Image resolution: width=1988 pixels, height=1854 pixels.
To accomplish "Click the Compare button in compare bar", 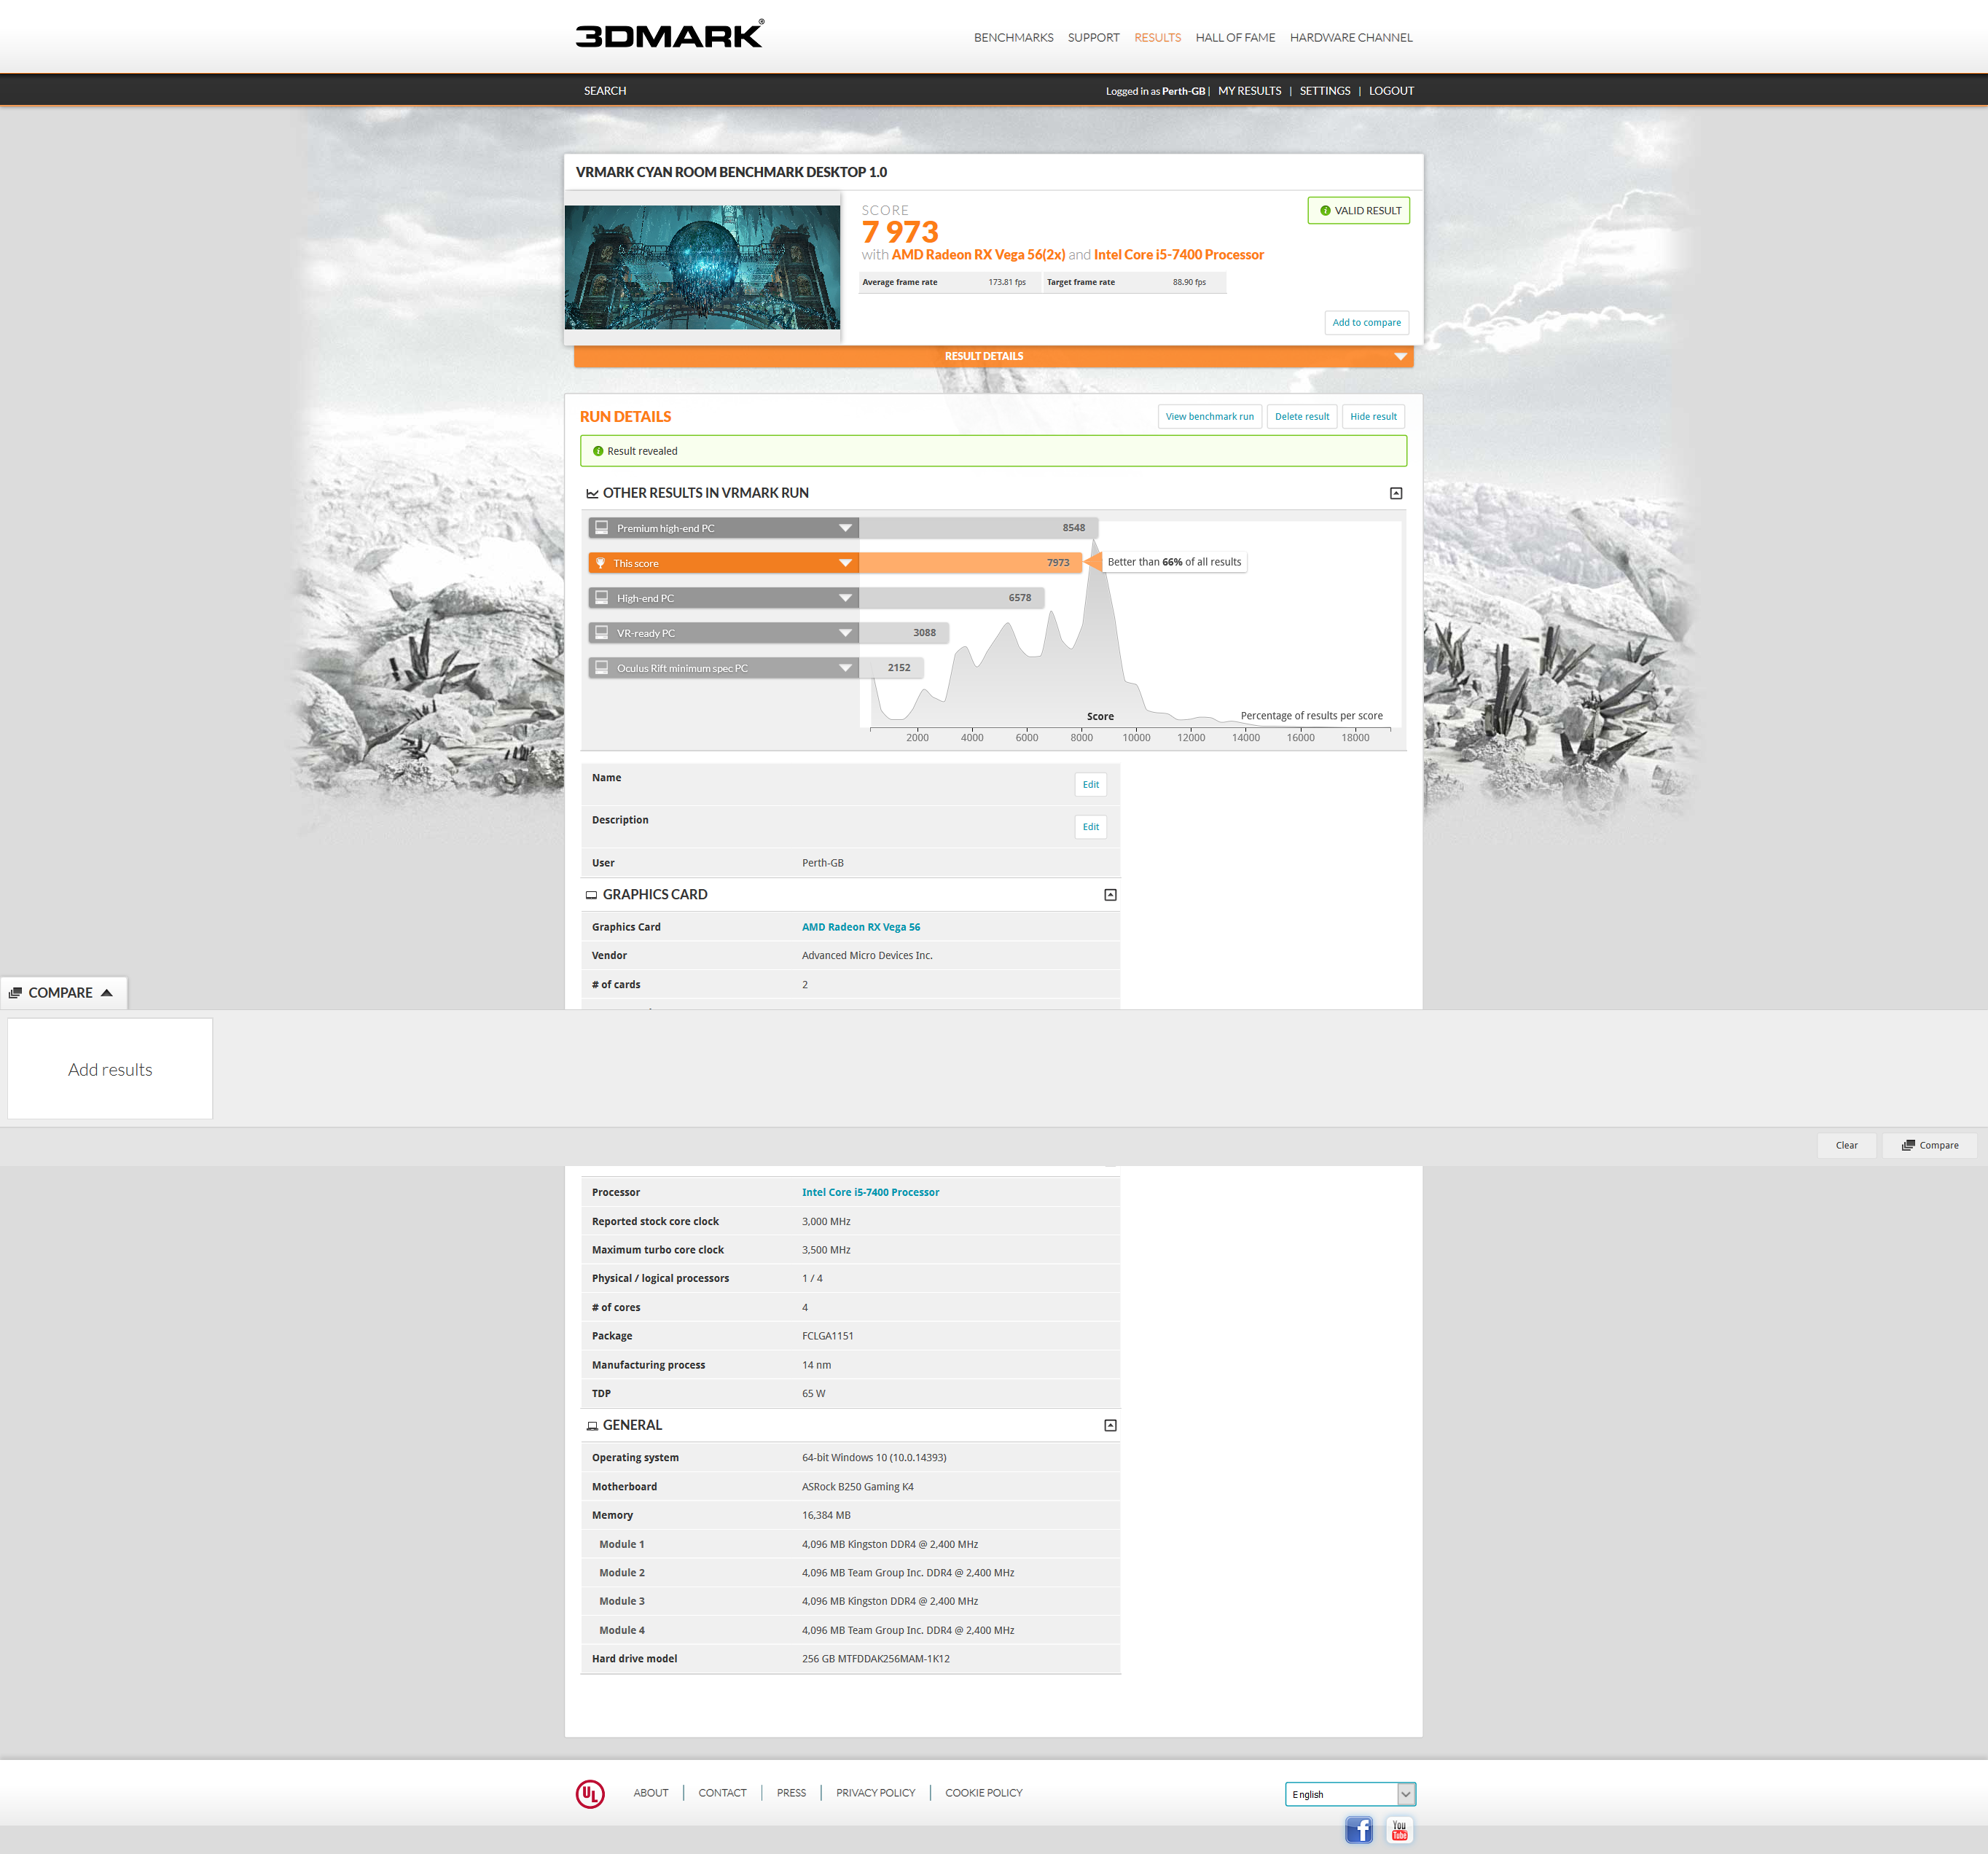I will click(1929, 1145).
